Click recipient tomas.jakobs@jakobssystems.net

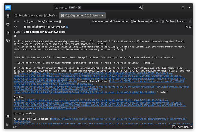[44, 27]
